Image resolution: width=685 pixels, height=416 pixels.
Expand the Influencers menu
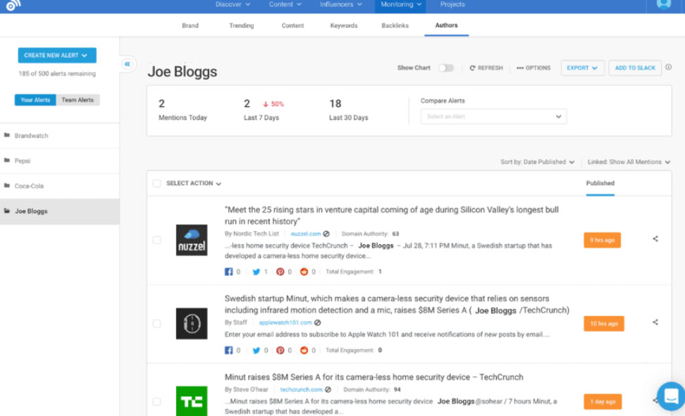(341, 4)
